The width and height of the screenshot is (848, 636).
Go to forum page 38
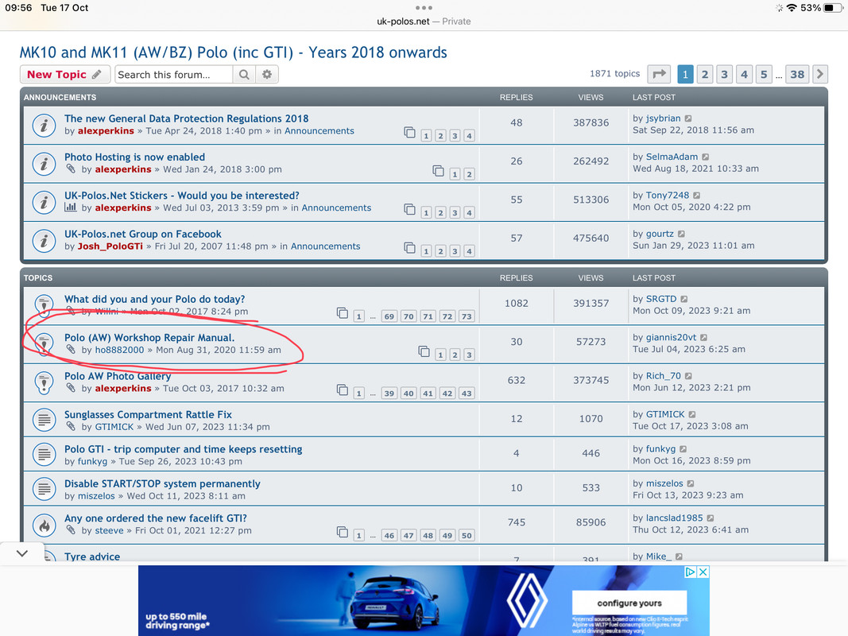tap(797, 74)
